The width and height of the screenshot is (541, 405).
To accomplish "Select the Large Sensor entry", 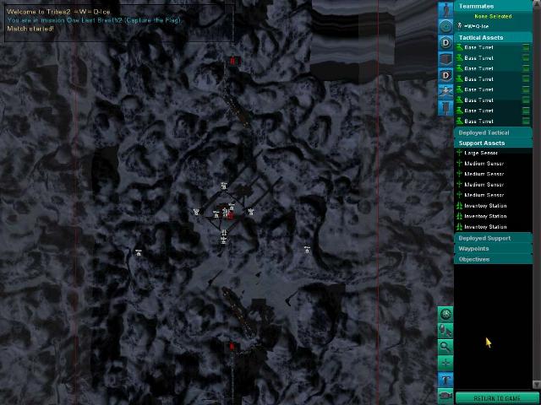I will (493, 153).
